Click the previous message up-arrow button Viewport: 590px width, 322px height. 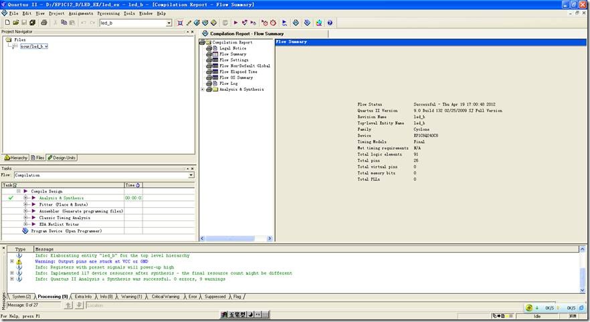68,305
